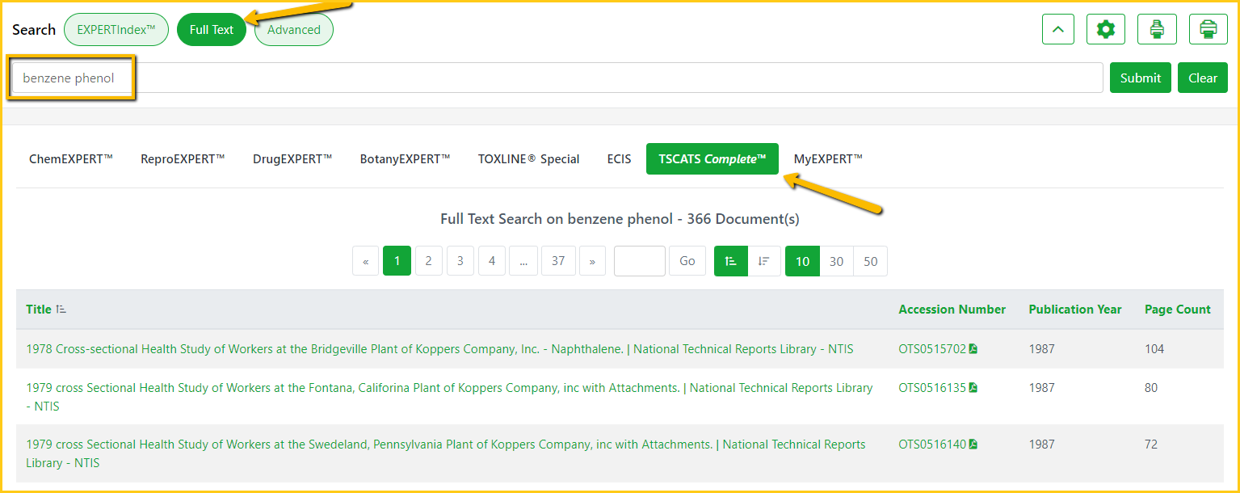Click the wide printer icon at far right

[1208, 30]
